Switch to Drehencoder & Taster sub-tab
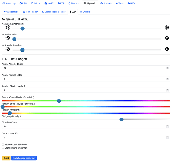The height and width of the screenshot is (162, 175). click(54, 12)
